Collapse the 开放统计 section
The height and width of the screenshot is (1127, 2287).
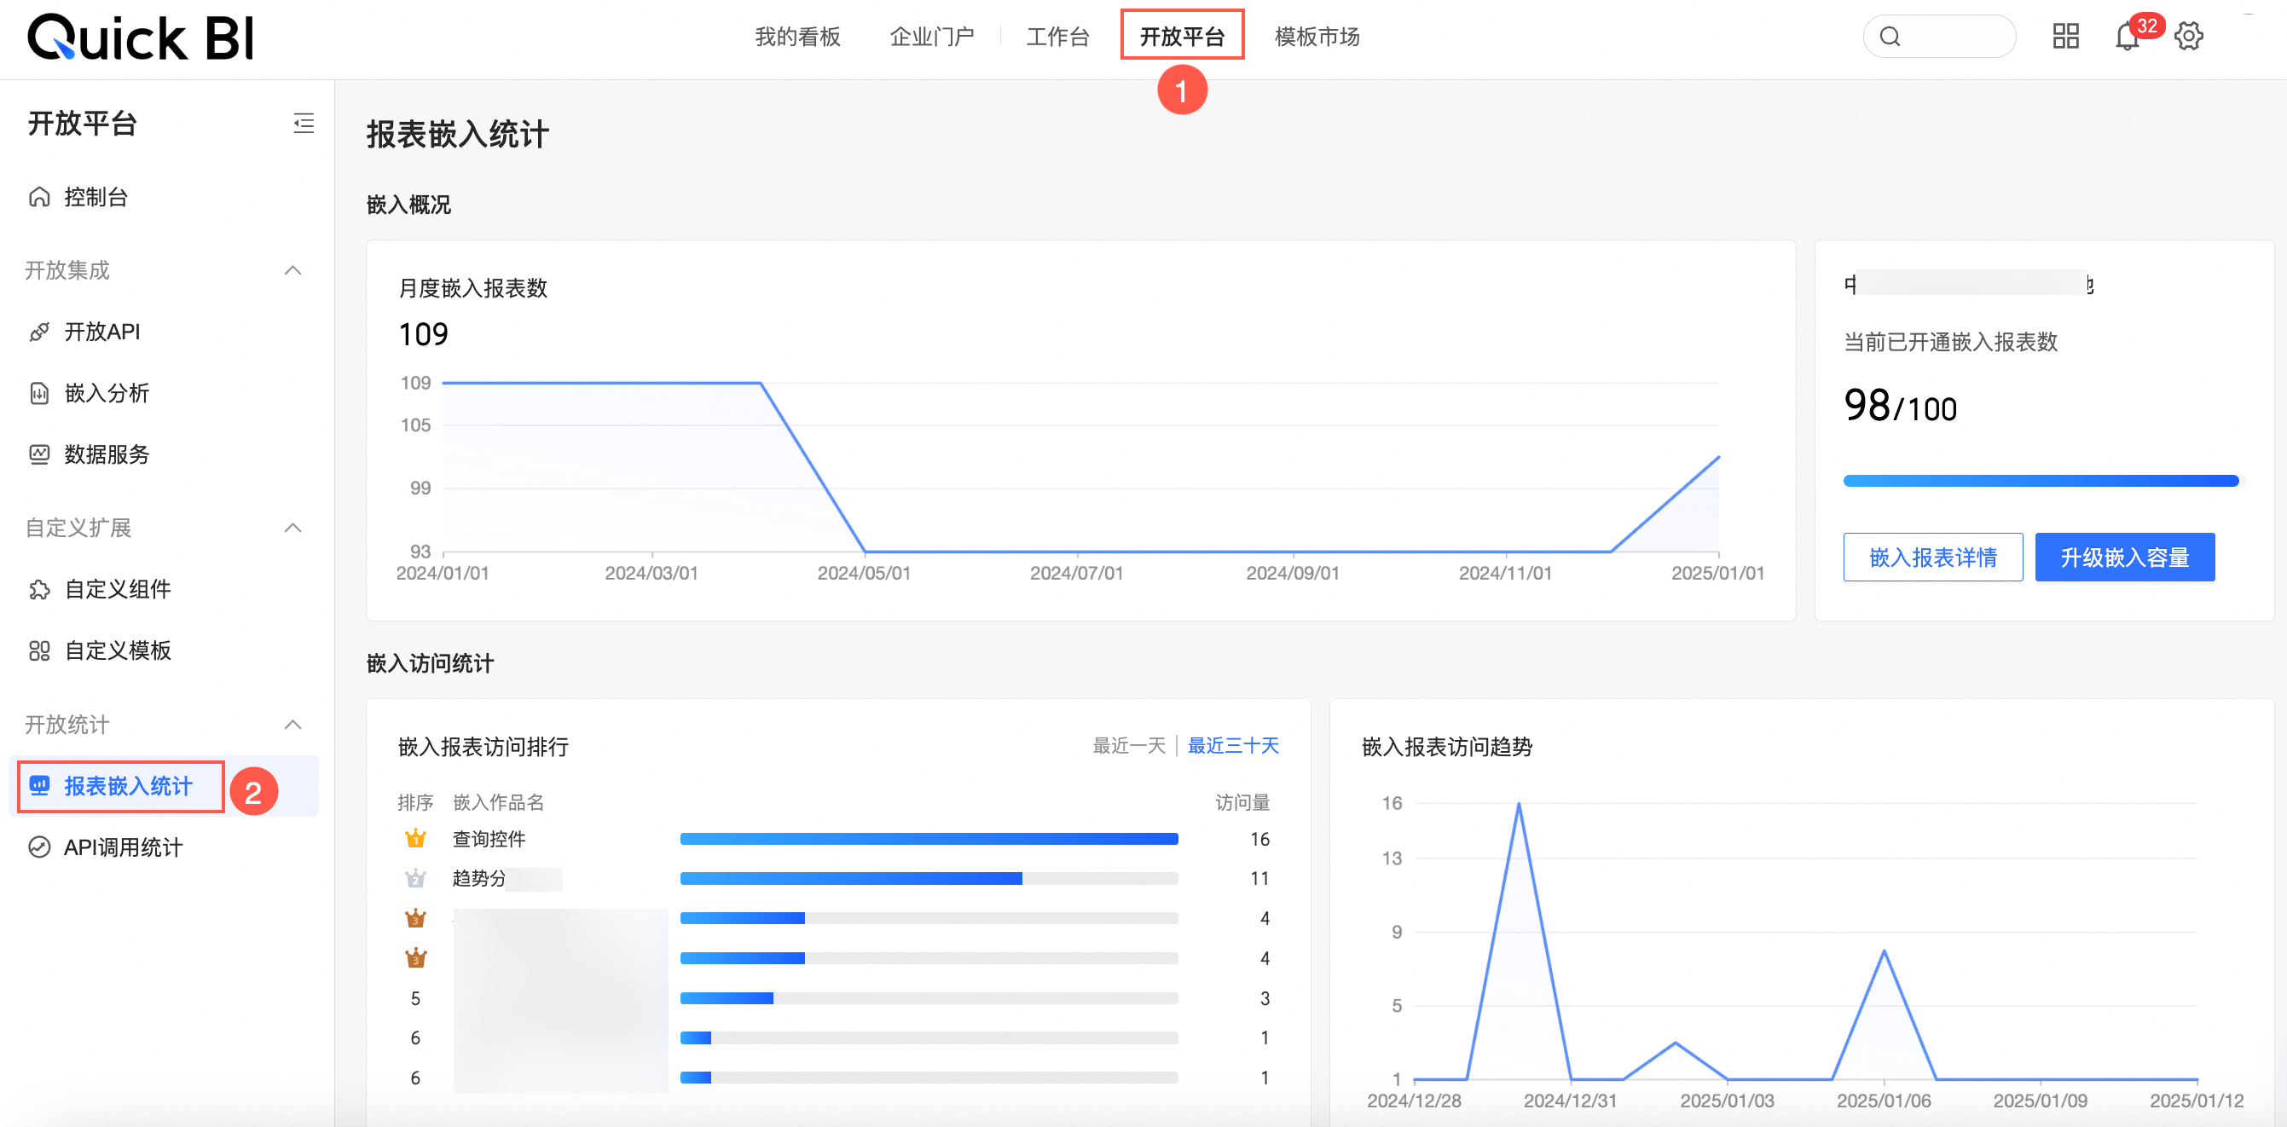(292, 724)
